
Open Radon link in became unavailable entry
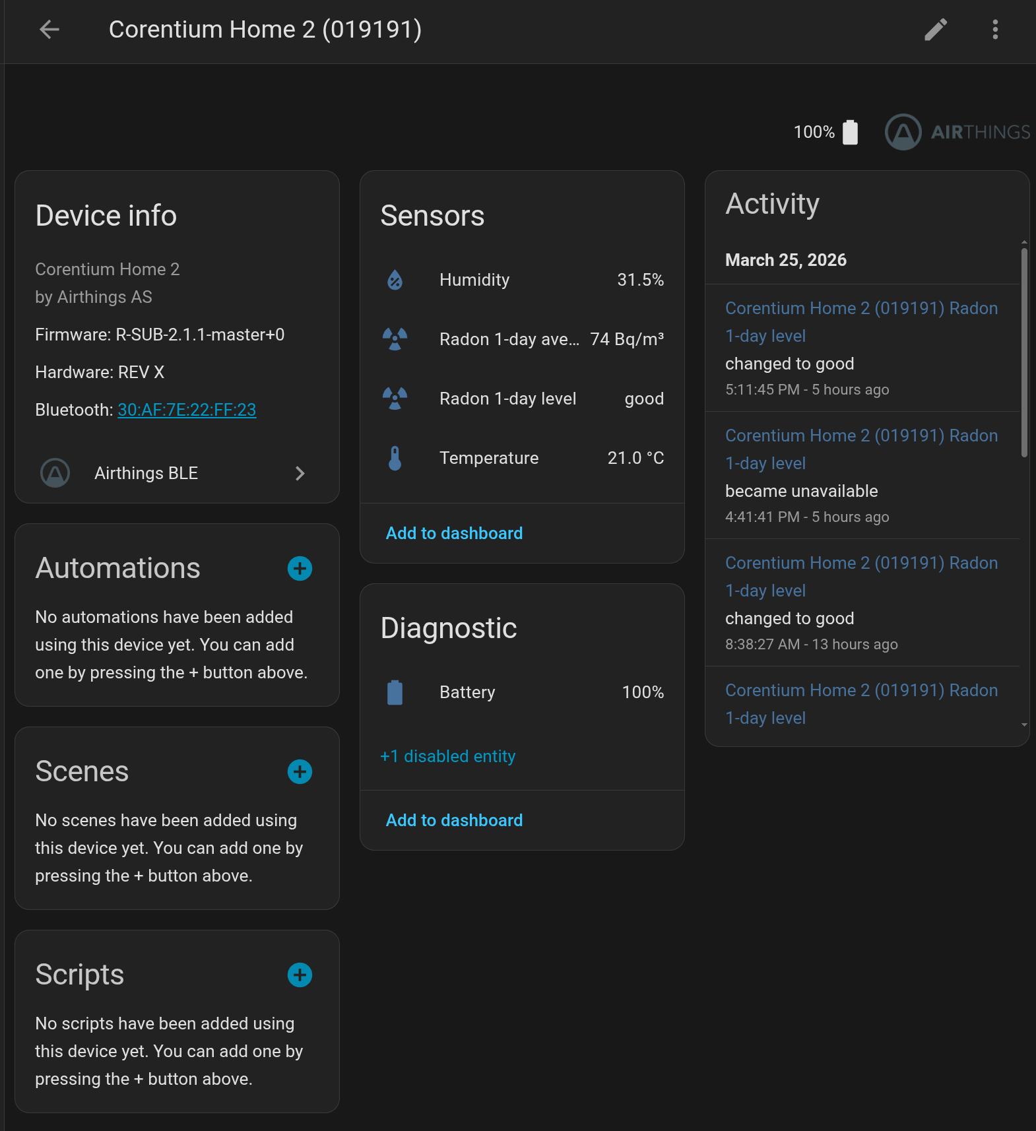[861, 449]
